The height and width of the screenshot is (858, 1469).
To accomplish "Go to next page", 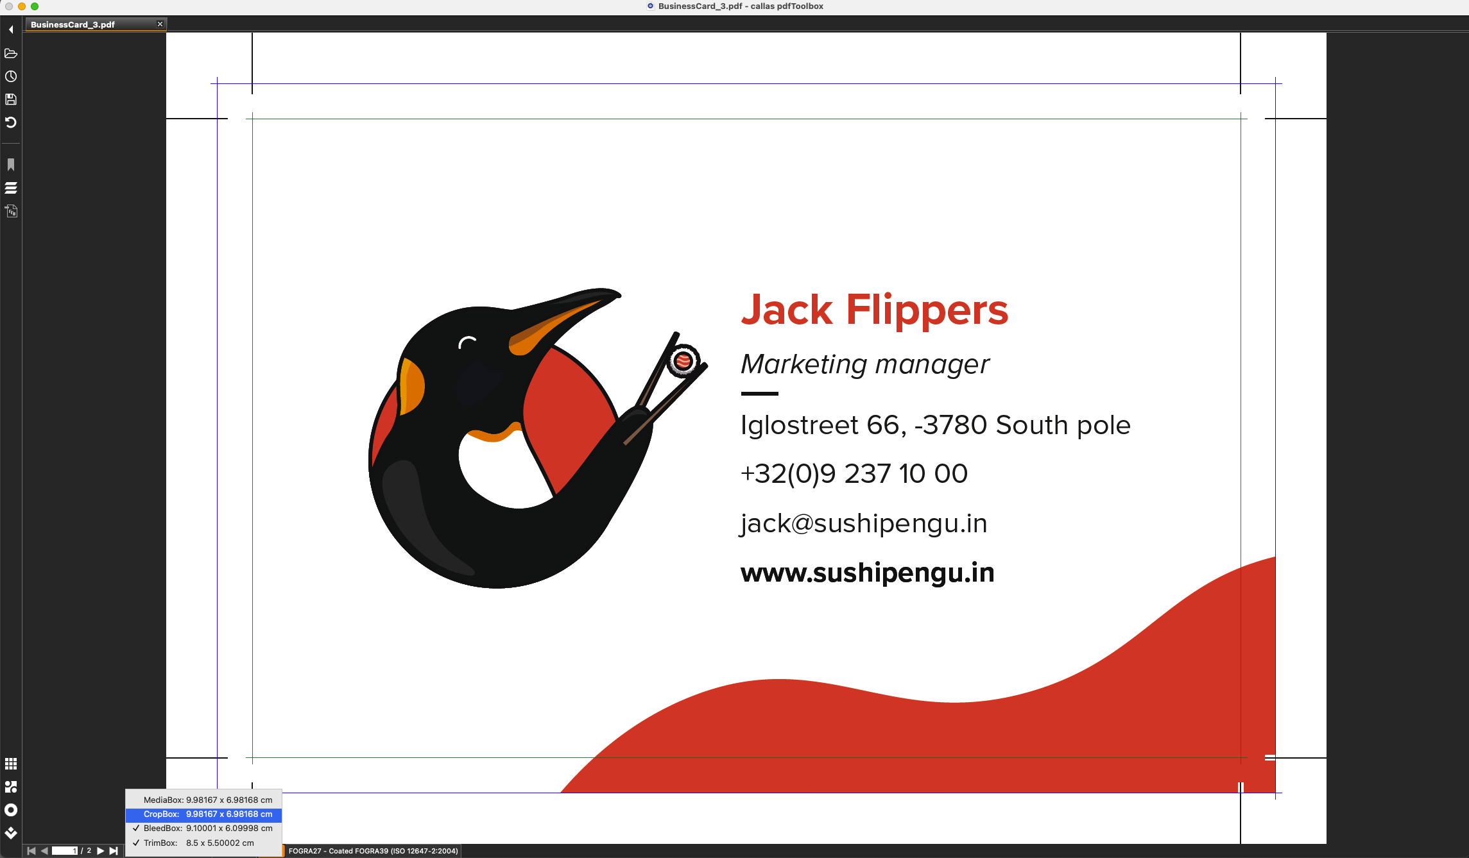I will (x=100, y=851).
